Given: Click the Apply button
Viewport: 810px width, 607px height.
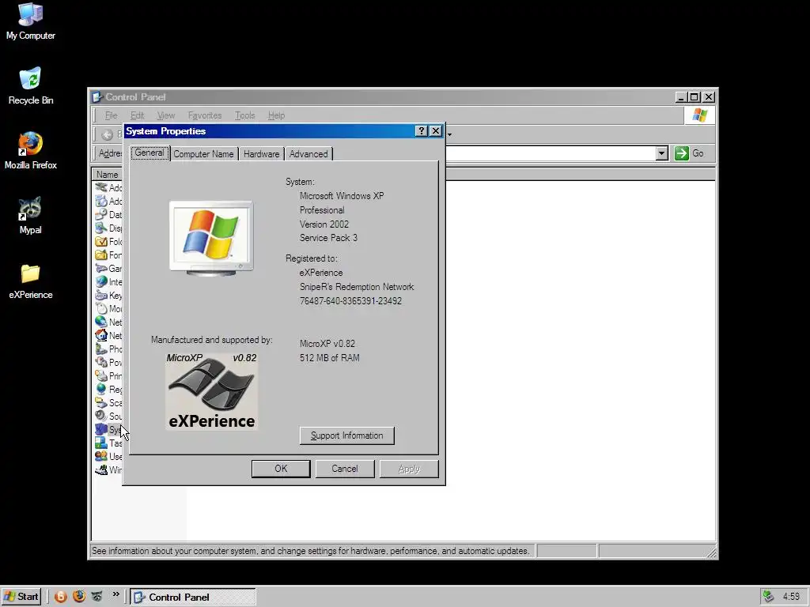Looking at the screenshot, I should (x=409, y=469).
